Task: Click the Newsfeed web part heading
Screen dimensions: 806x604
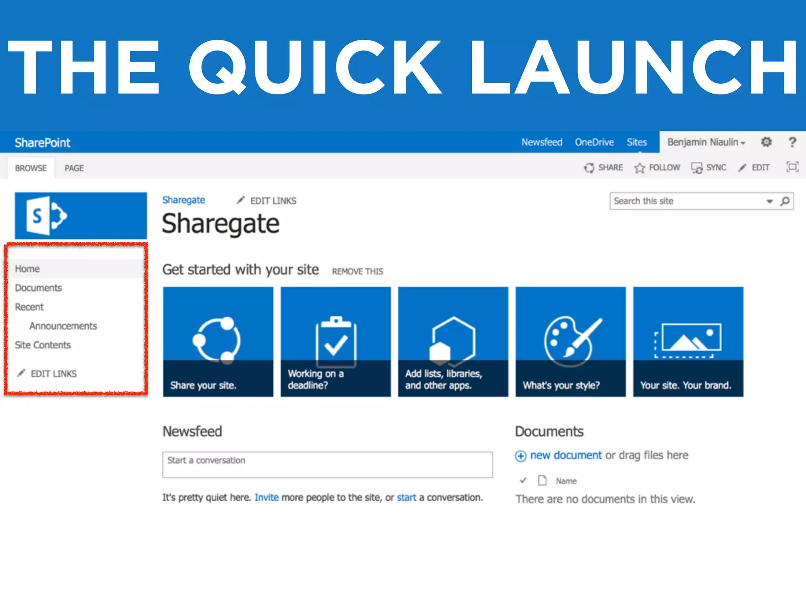Action: coord(192,431)
